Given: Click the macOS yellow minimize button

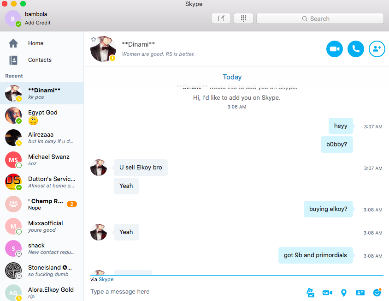Looking at the screenshot, I should 14,4.
